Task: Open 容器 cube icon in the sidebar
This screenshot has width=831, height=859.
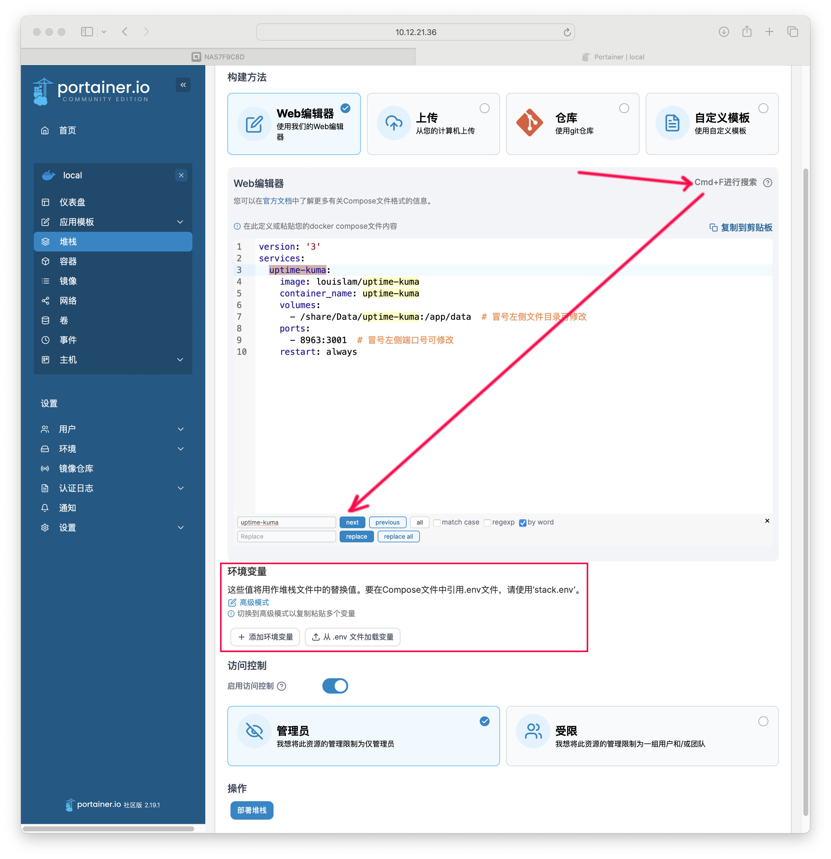Action: 45,261
